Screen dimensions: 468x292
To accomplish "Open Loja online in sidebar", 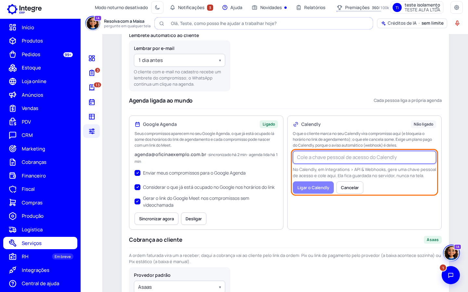I will tap(40, 81).
